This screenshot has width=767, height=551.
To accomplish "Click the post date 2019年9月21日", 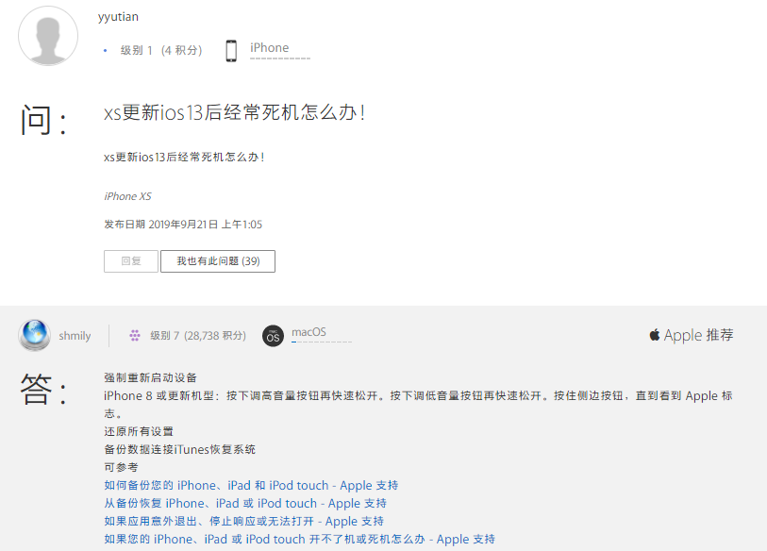I will pos(183,225).
